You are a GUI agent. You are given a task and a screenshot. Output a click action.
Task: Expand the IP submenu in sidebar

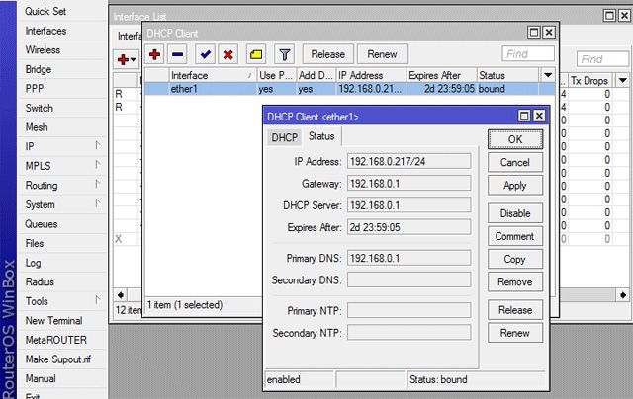tap(97, 145)
